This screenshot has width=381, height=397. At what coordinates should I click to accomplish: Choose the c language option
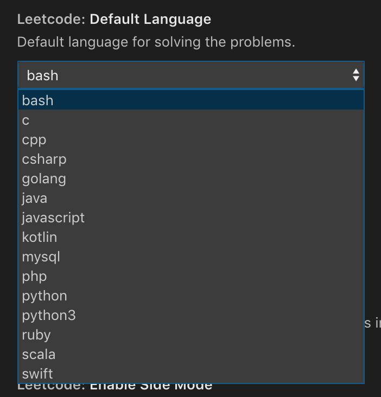191,120
